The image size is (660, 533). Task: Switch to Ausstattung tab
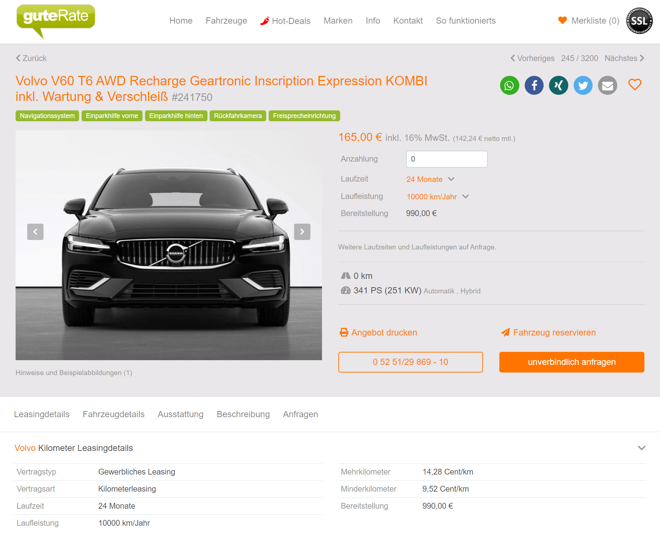[181, 414]
